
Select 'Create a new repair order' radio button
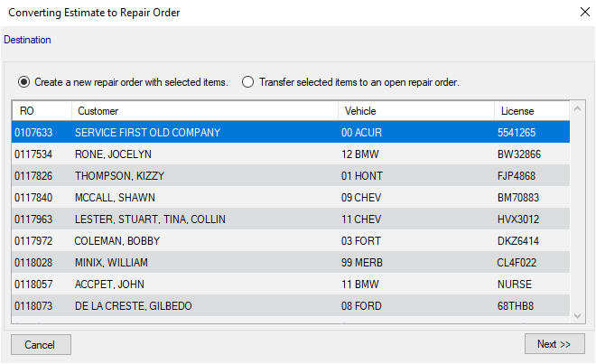pos(23,81)
